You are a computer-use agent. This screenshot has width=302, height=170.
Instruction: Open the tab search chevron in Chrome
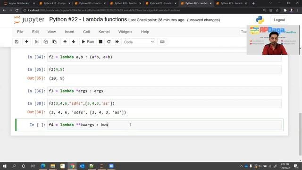click(x=270, y=3)
